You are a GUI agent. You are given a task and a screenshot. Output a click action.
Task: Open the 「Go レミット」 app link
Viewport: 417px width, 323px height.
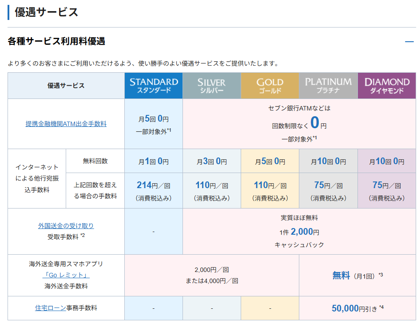click(x=66, y=275)
